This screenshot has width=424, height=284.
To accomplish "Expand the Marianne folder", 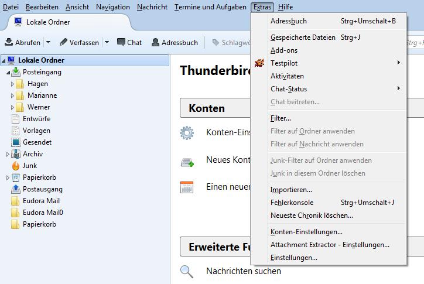I will tap(12, 96).
